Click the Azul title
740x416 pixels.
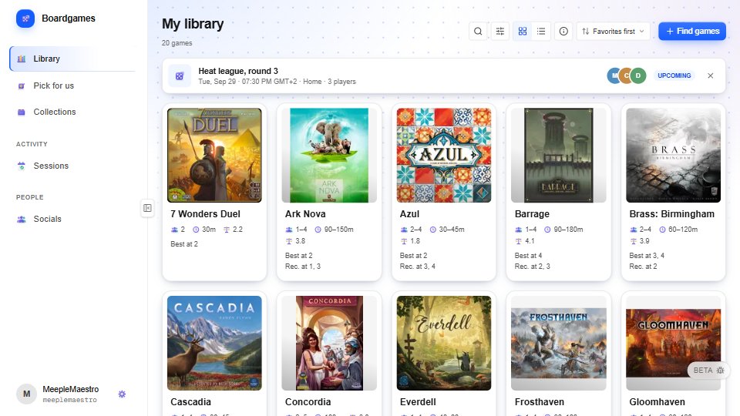tap(409, 214)
